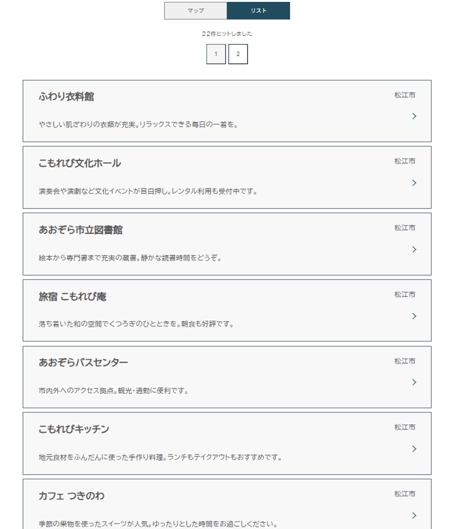Select the リスト view tab
453x529 pixels.
[258, 10]
